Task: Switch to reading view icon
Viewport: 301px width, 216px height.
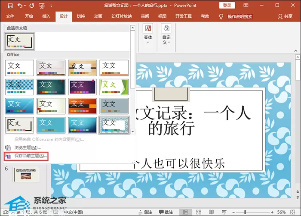Action: (x=212, y=212)
